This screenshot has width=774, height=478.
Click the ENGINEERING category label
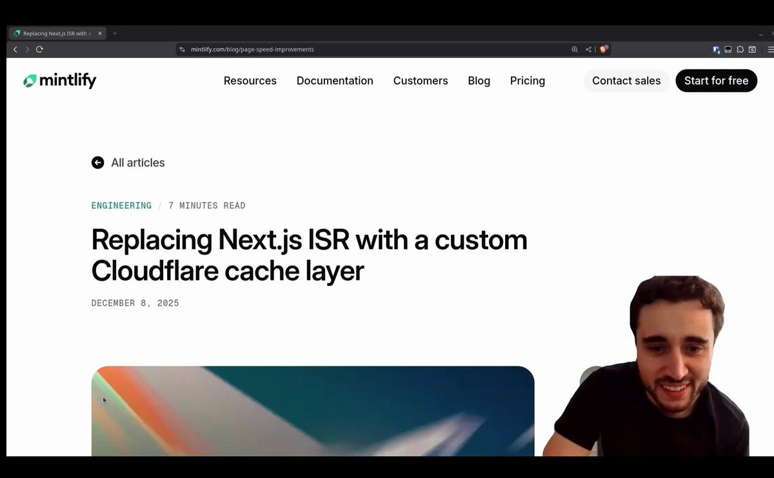(x=121, y=206)
